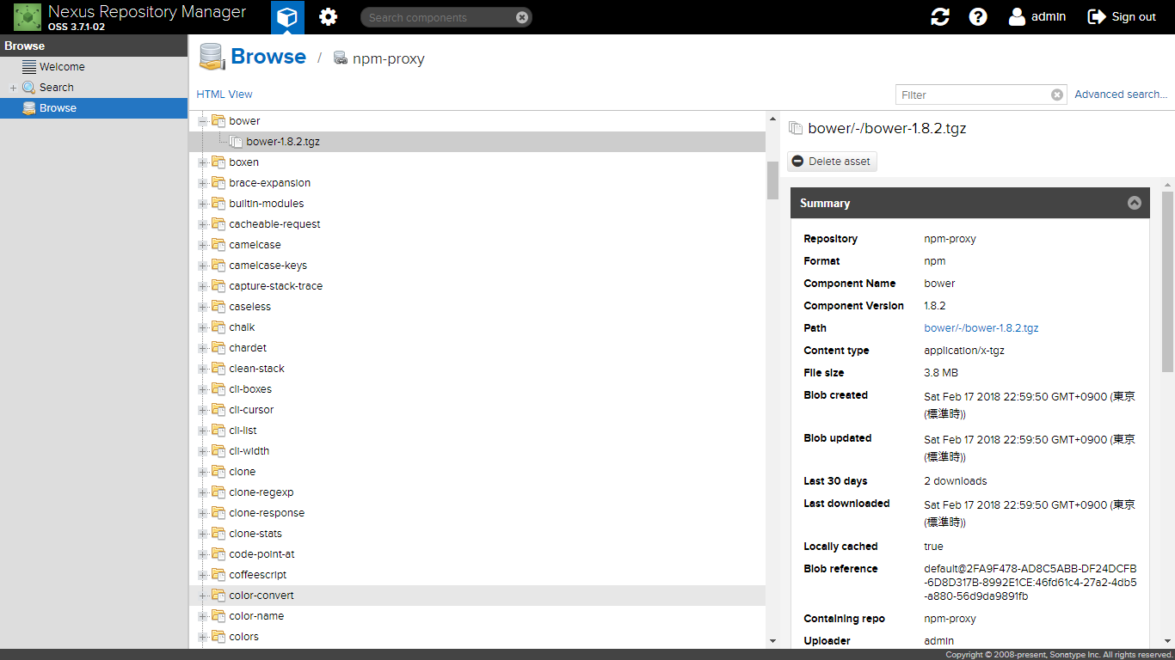The height and width of the screenshot is (660, 1175).
Task: Expand the clone tree node
Action: (204, 472)
